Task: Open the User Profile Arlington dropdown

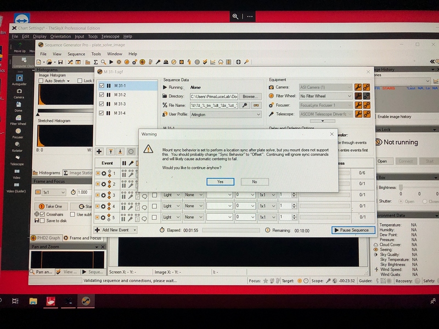Action: [226, 115]
